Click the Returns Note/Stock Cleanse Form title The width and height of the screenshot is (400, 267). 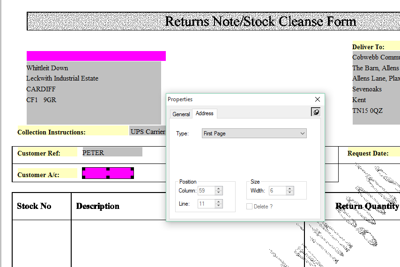tap(260, 22)
